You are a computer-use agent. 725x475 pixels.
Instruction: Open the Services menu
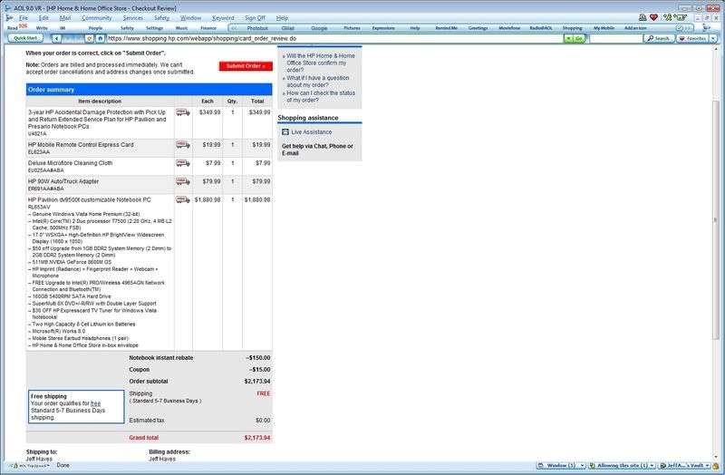pos(132,17)
